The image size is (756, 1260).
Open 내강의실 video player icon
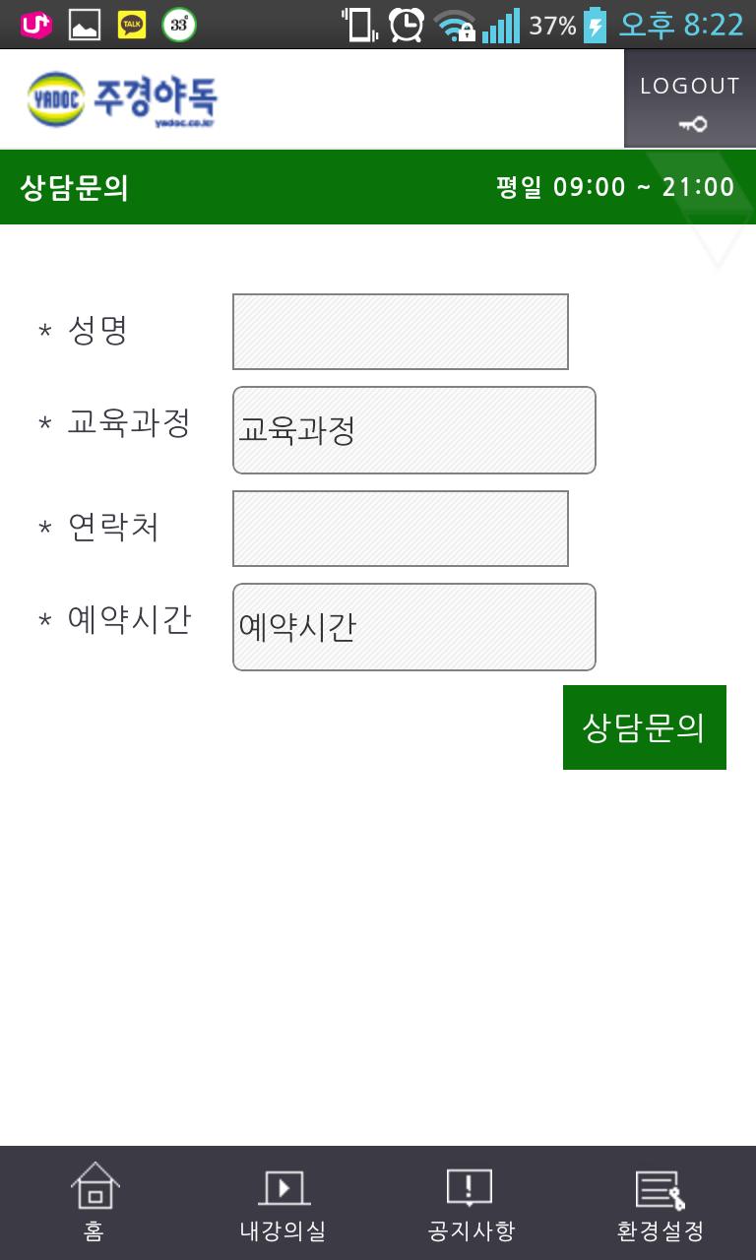[283, 1187]
